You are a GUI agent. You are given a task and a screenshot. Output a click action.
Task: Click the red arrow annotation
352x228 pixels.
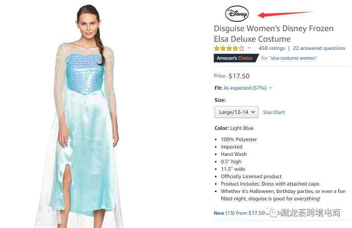click(285, 14)
